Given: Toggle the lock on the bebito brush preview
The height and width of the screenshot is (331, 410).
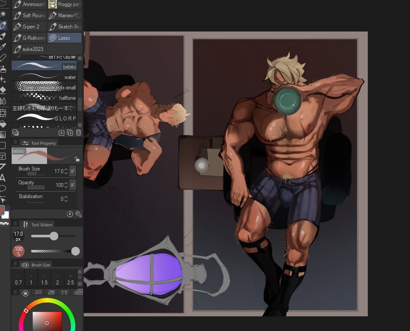Looking at the screenshot, I should tap(77, 159).
